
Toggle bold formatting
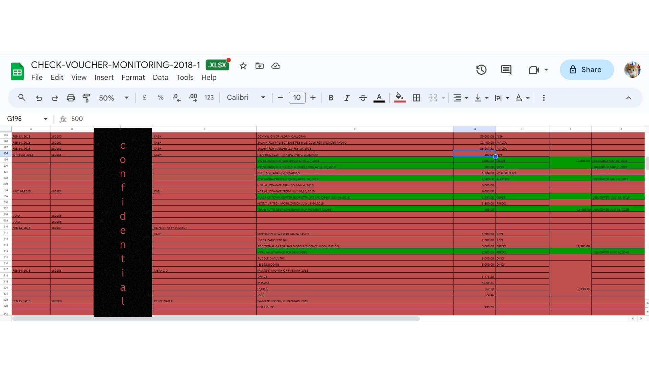pyautogui.click(x=331, y=98)
